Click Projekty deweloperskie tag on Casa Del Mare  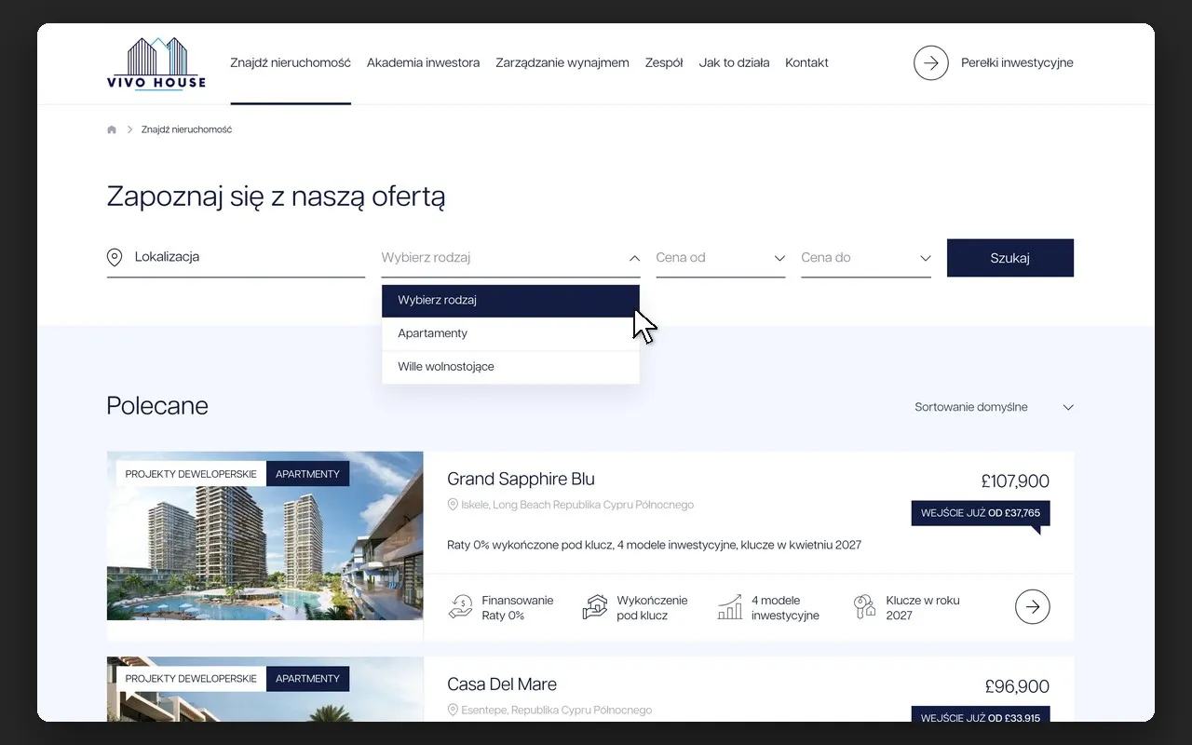191,679
